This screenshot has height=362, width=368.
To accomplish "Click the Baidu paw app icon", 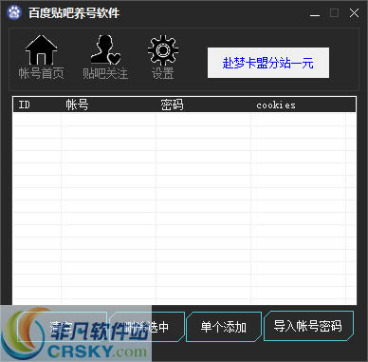I will click(x=14, y=12).
